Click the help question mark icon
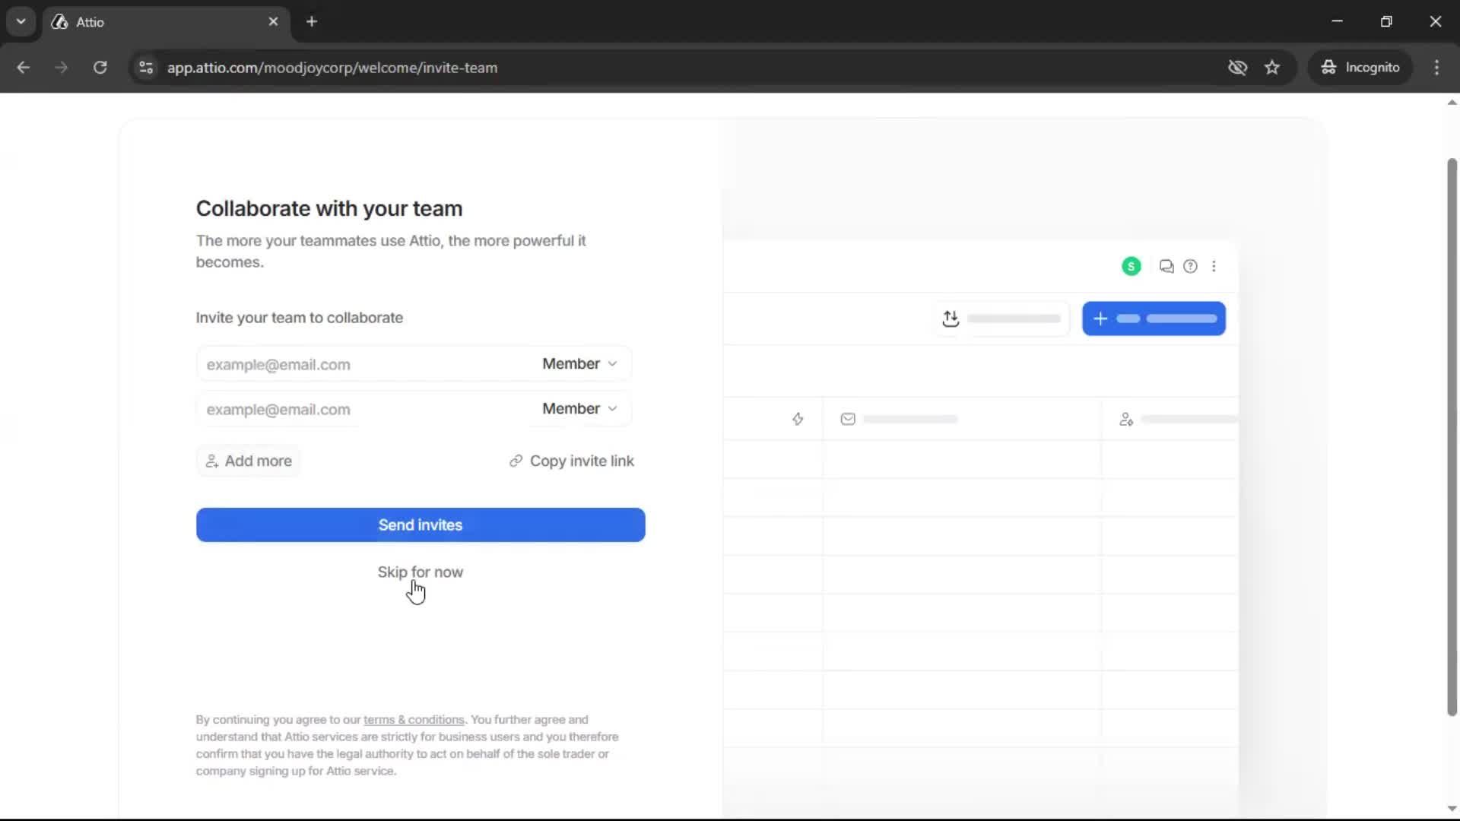 point(1190,266)
